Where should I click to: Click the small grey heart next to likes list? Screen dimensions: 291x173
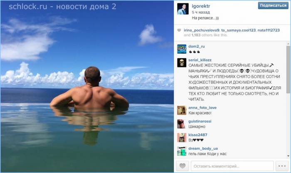(179, 30)
